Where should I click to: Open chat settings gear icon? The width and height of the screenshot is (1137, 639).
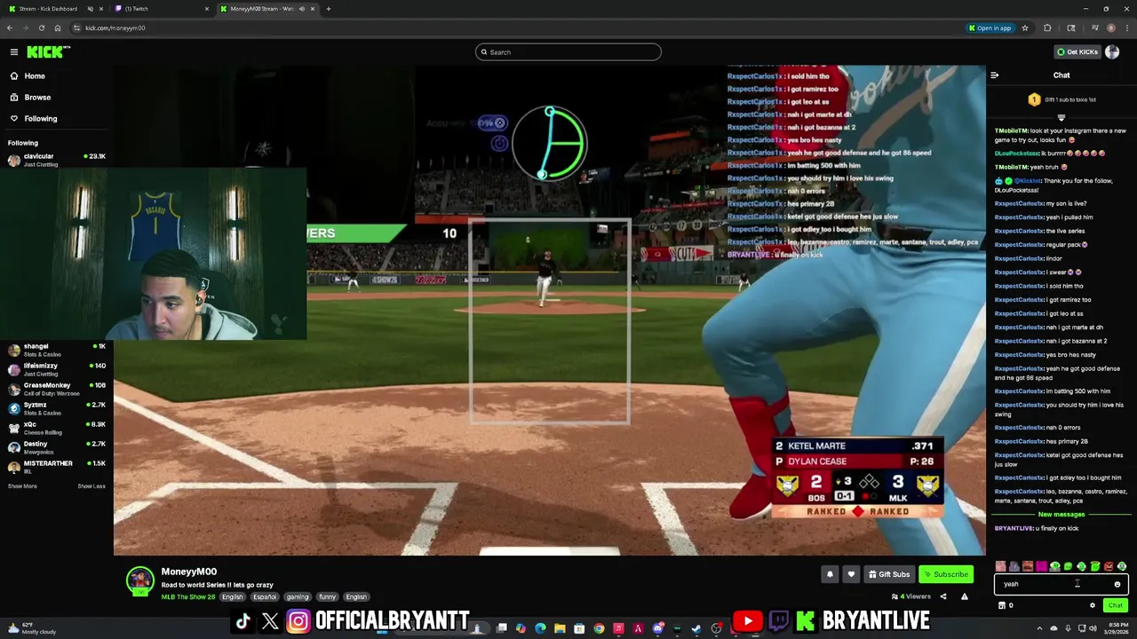1093,605
